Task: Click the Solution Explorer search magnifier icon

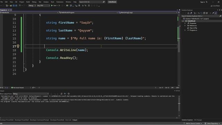Action: 220,16
